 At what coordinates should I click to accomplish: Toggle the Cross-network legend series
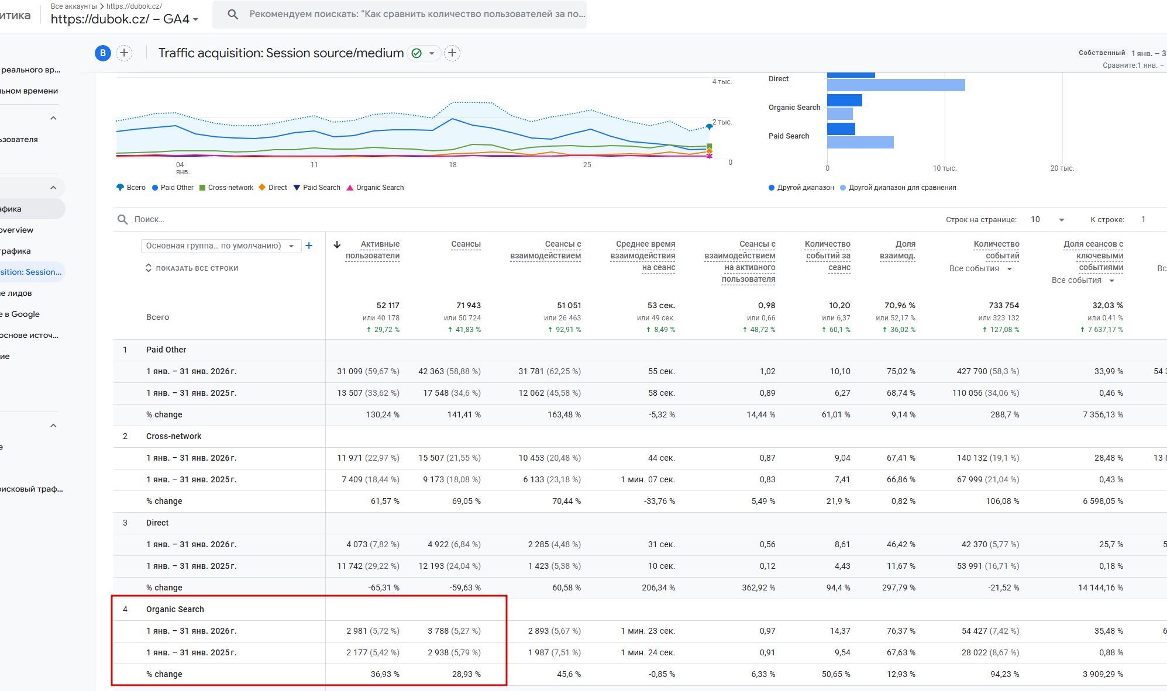(x=226, y=188)
